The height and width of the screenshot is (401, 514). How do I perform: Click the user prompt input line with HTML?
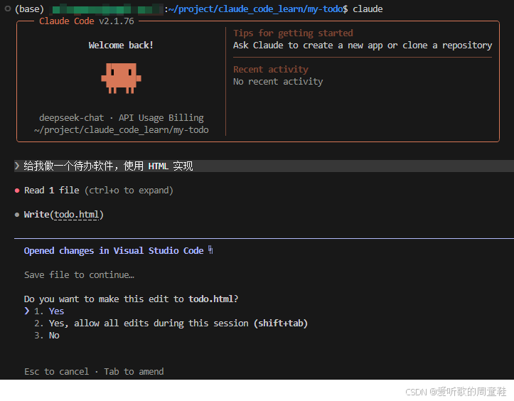tap(264, 166)
